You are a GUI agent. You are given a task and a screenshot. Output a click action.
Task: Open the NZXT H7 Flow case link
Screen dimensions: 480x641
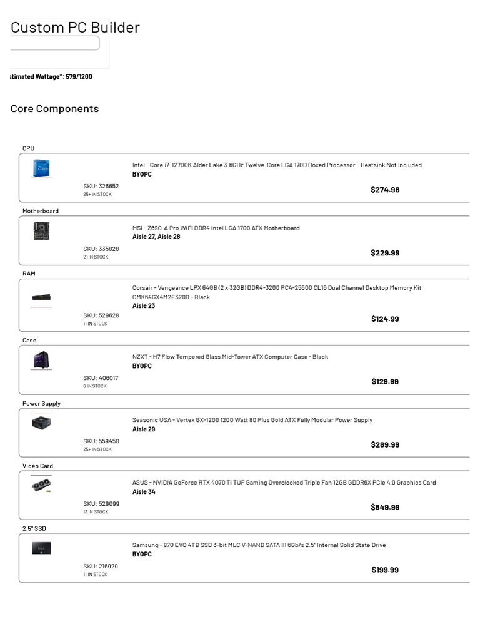point(230,357)
